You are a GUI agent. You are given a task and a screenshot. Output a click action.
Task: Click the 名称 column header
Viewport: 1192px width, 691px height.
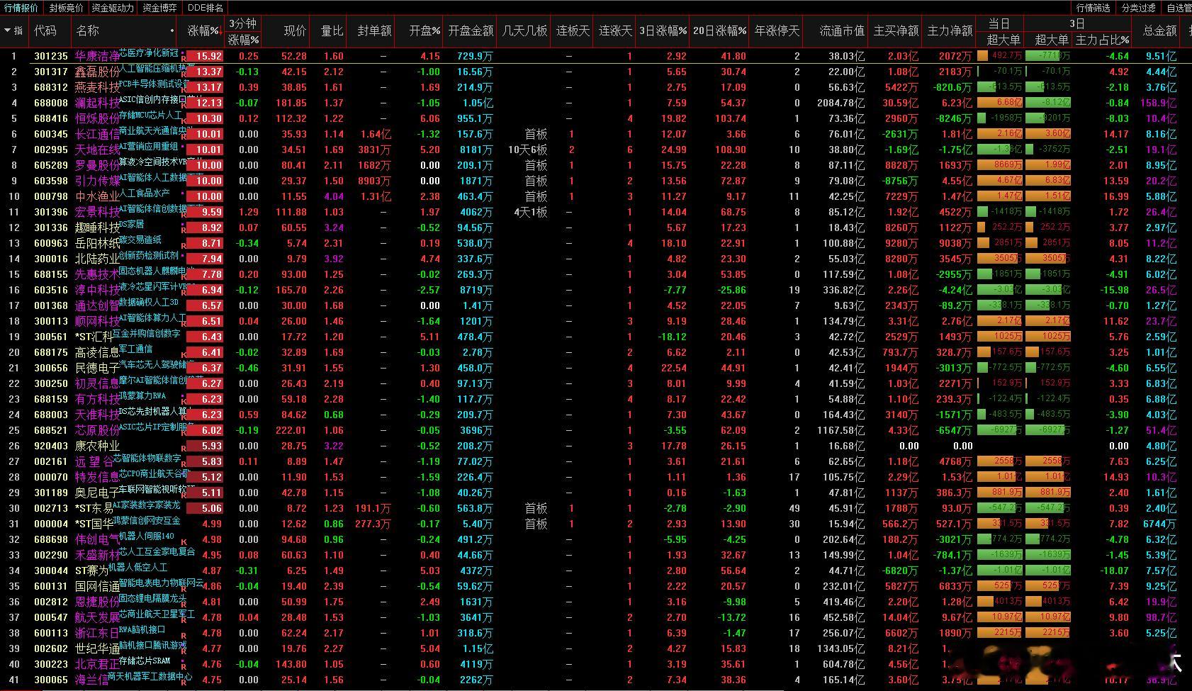tap(88, 30)
